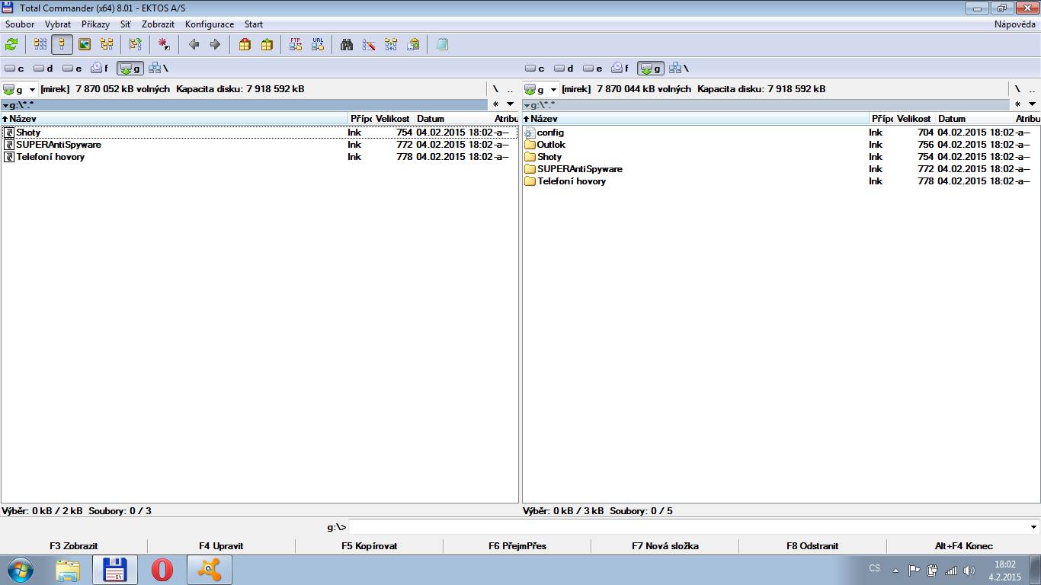Image resolution: width=1041 pixels, height=585 pixels.
Task: Click the red asterisk selection icon
Action: coord(164,44)
